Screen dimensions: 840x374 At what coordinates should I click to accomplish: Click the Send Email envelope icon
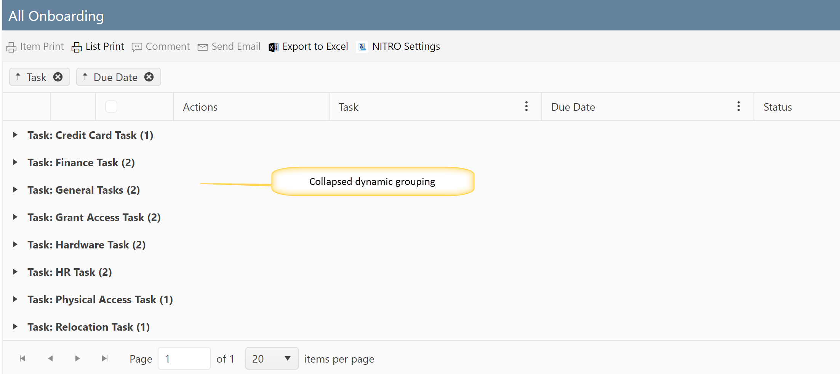coord(203,47)
